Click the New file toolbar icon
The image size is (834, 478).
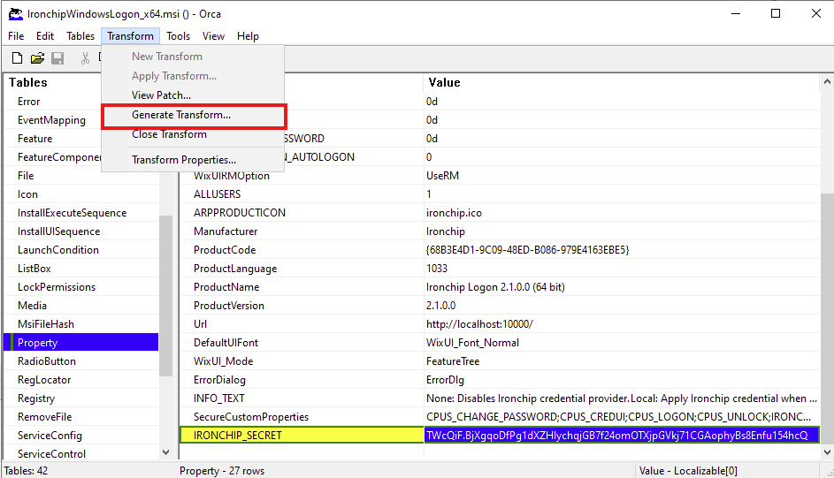(x=17, y=58)
